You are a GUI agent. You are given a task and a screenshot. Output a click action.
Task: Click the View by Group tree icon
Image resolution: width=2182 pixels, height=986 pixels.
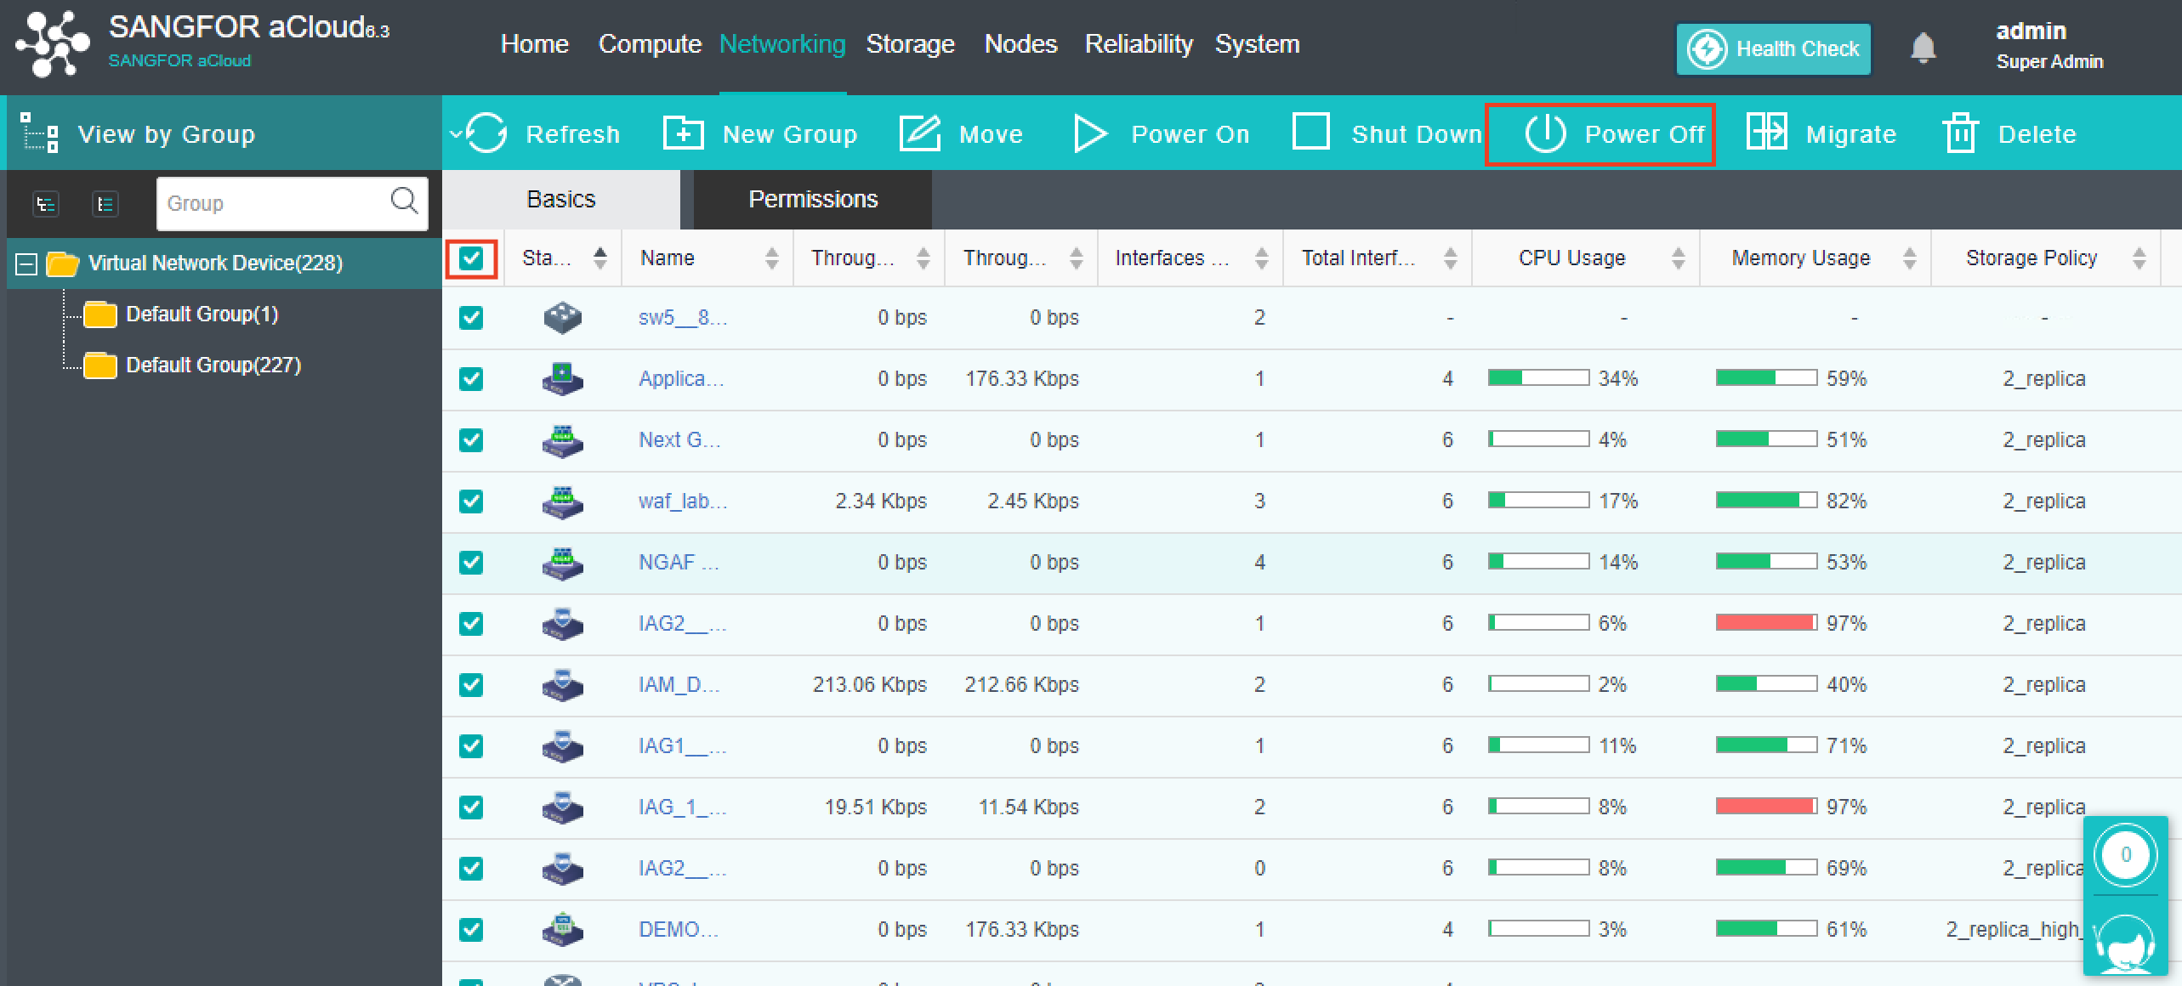tap(40, 133)
